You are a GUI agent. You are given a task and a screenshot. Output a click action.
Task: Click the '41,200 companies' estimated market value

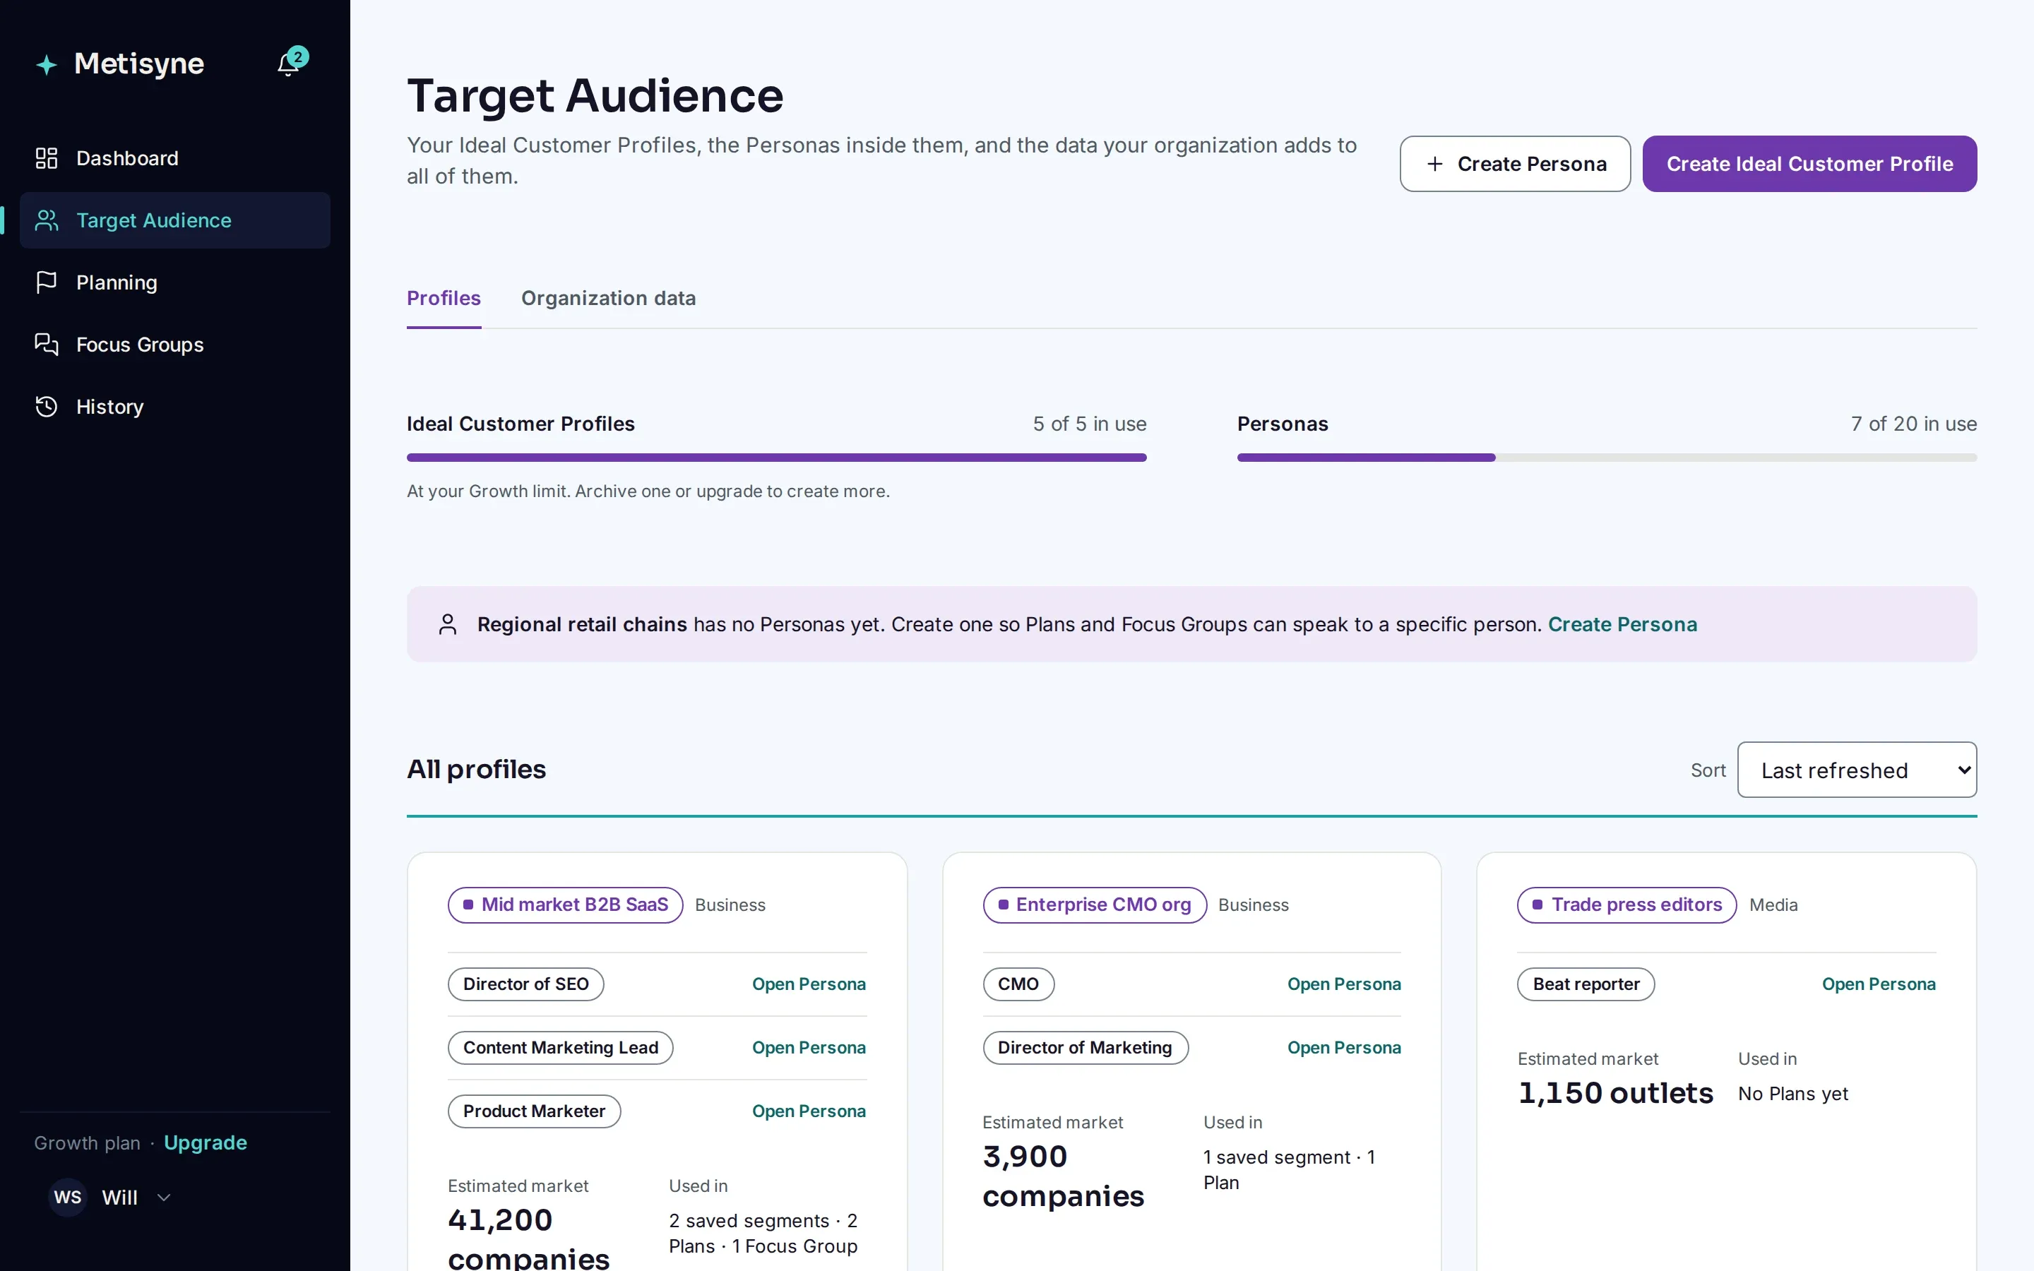(x=529, y=1239)
